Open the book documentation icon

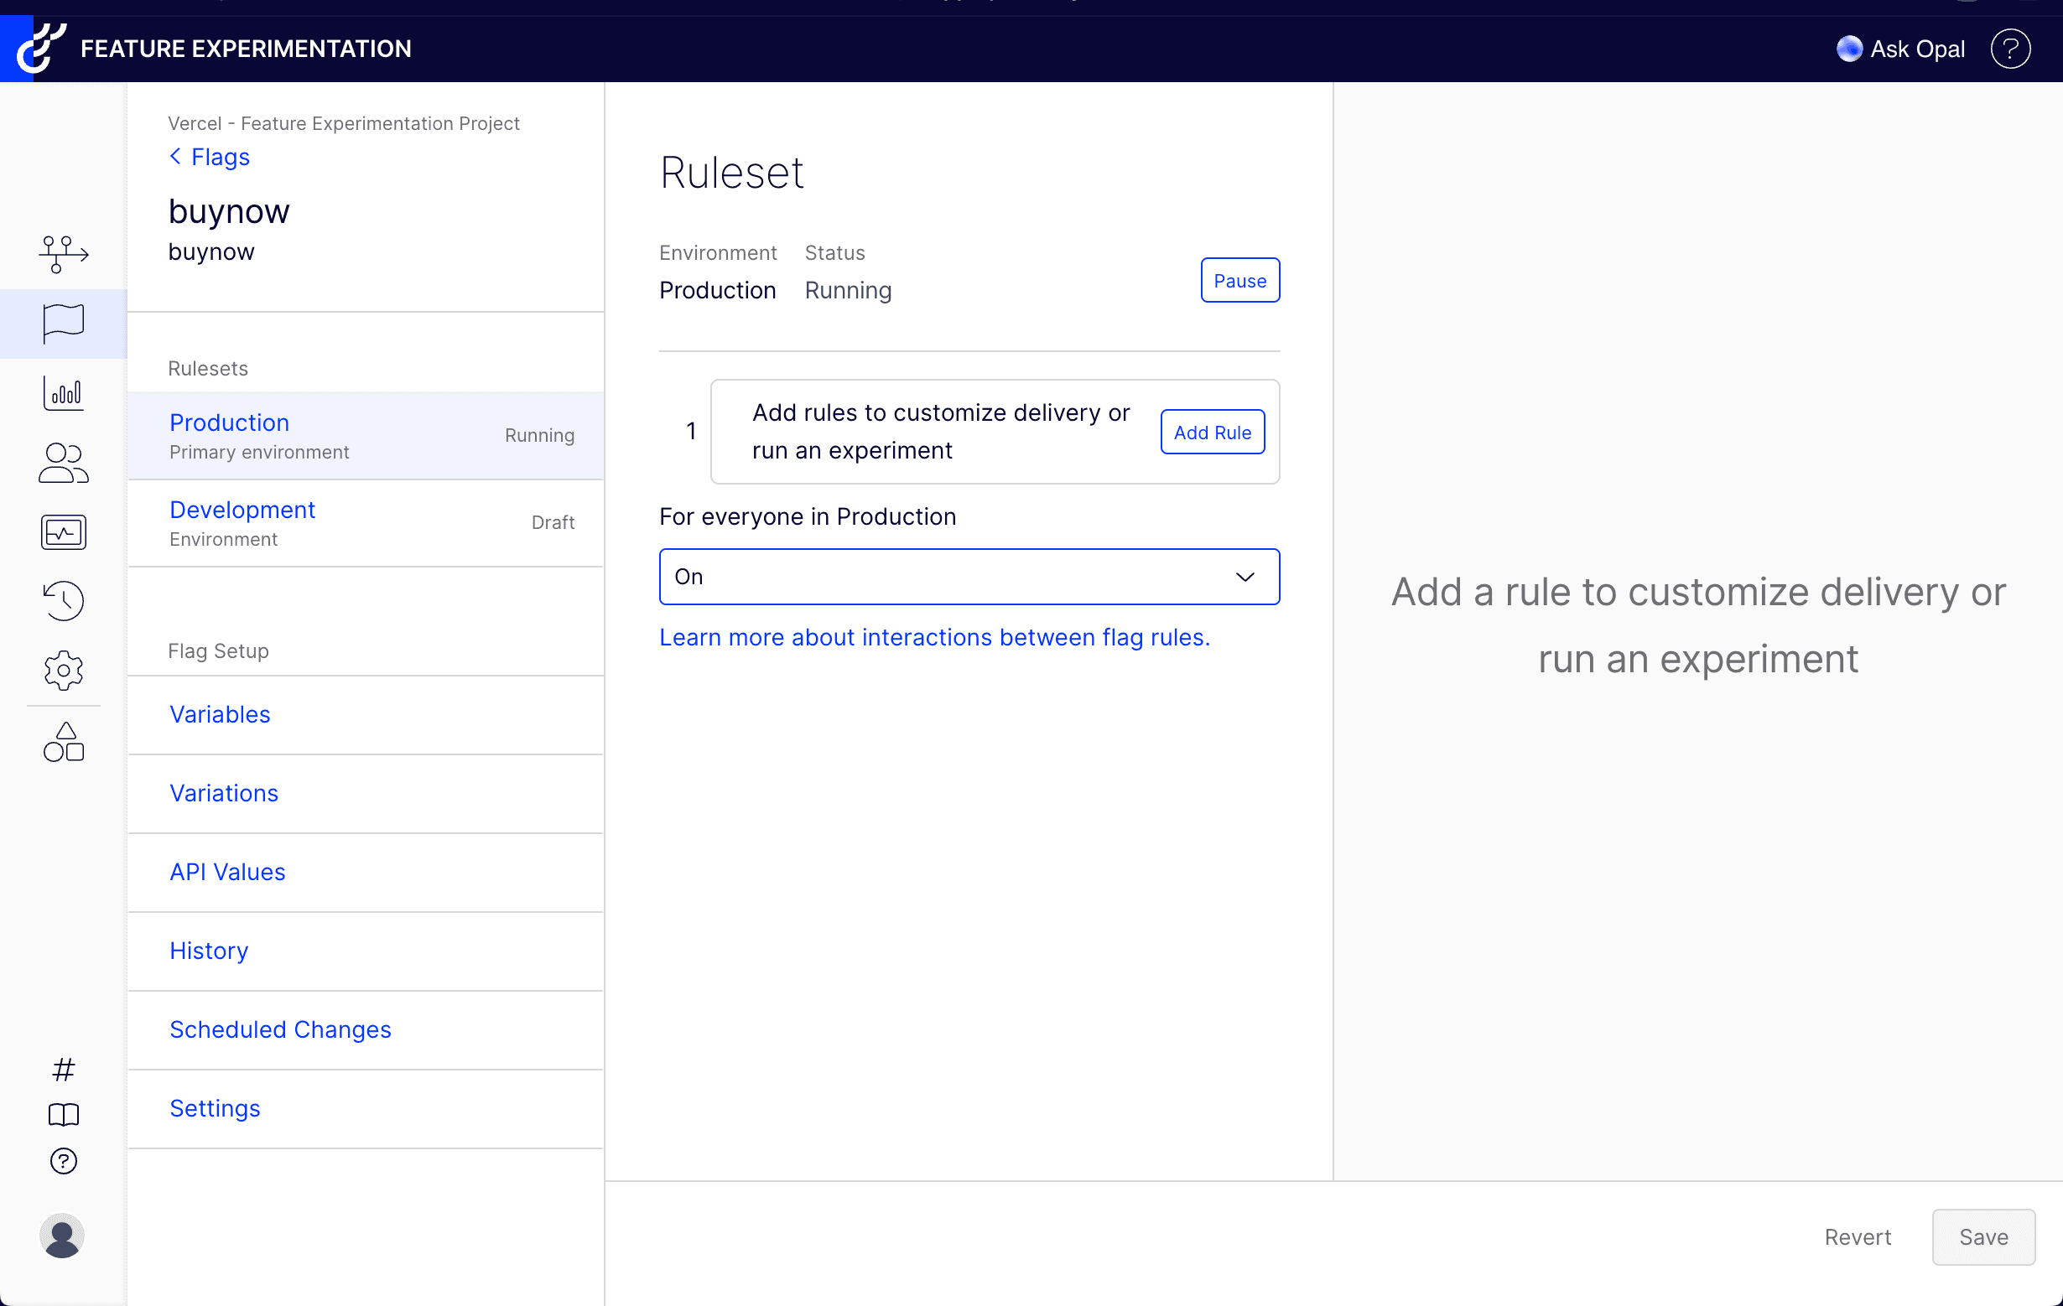tap(64, 1115)
